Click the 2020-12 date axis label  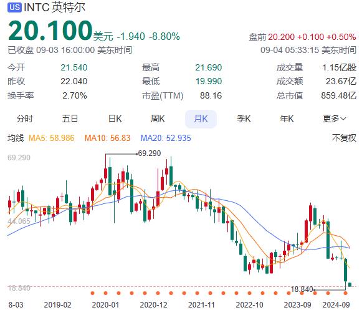coord(153,305)
